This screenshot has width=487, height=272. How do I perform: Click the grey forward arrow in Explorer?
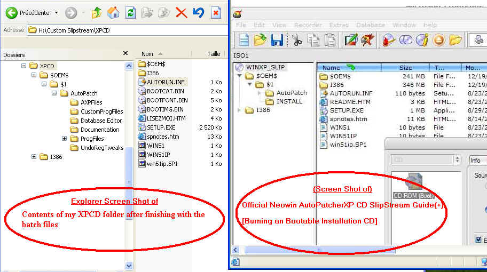pos(71,13)
